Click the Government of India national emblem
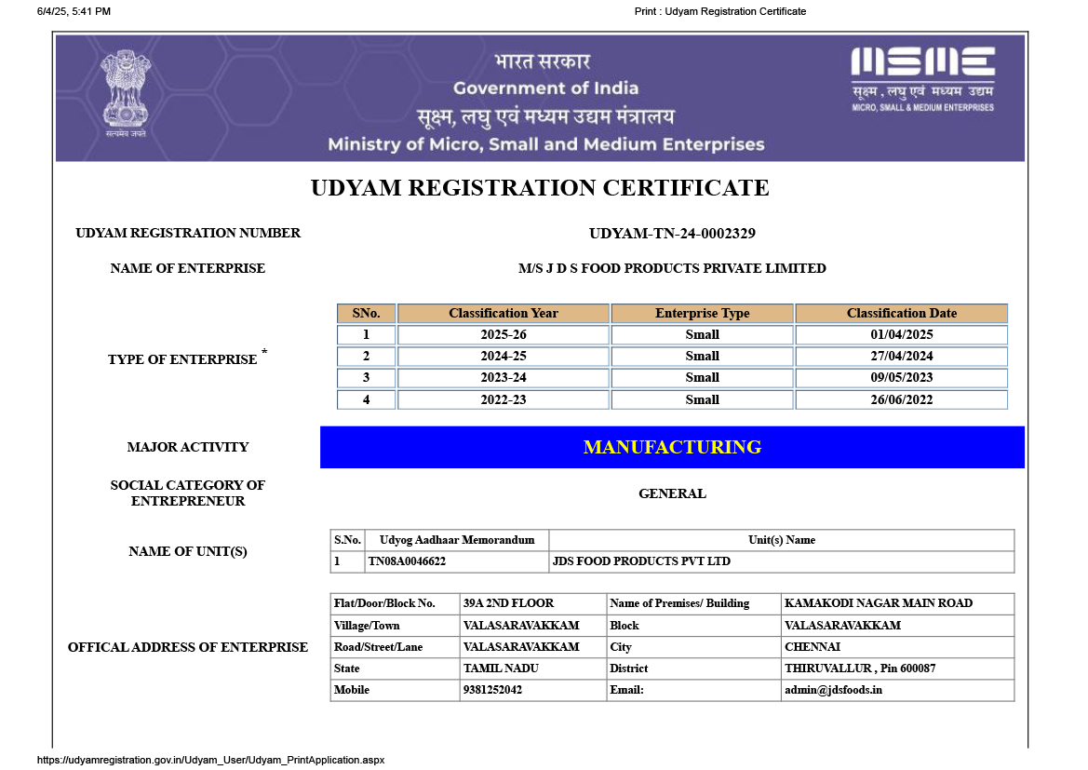The image size is (1088, 770). coord(126,91)
